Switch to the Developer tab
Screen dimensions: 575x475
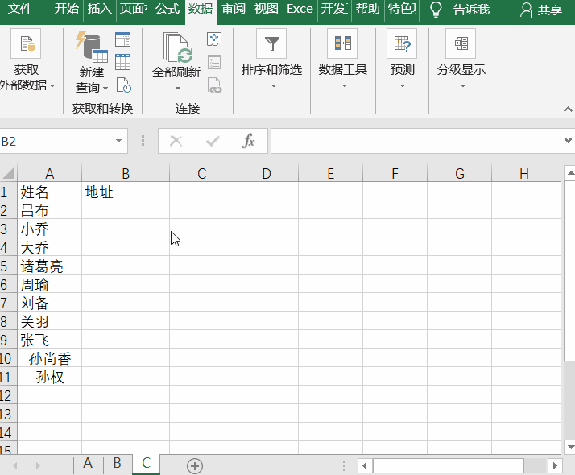334,8
